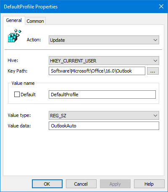Confirm changes with the OK button

(x=47, y=184)
